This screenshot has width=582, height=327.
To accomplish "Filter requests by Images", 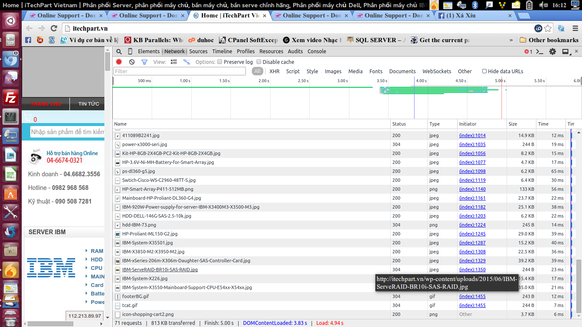I will 333,71.
